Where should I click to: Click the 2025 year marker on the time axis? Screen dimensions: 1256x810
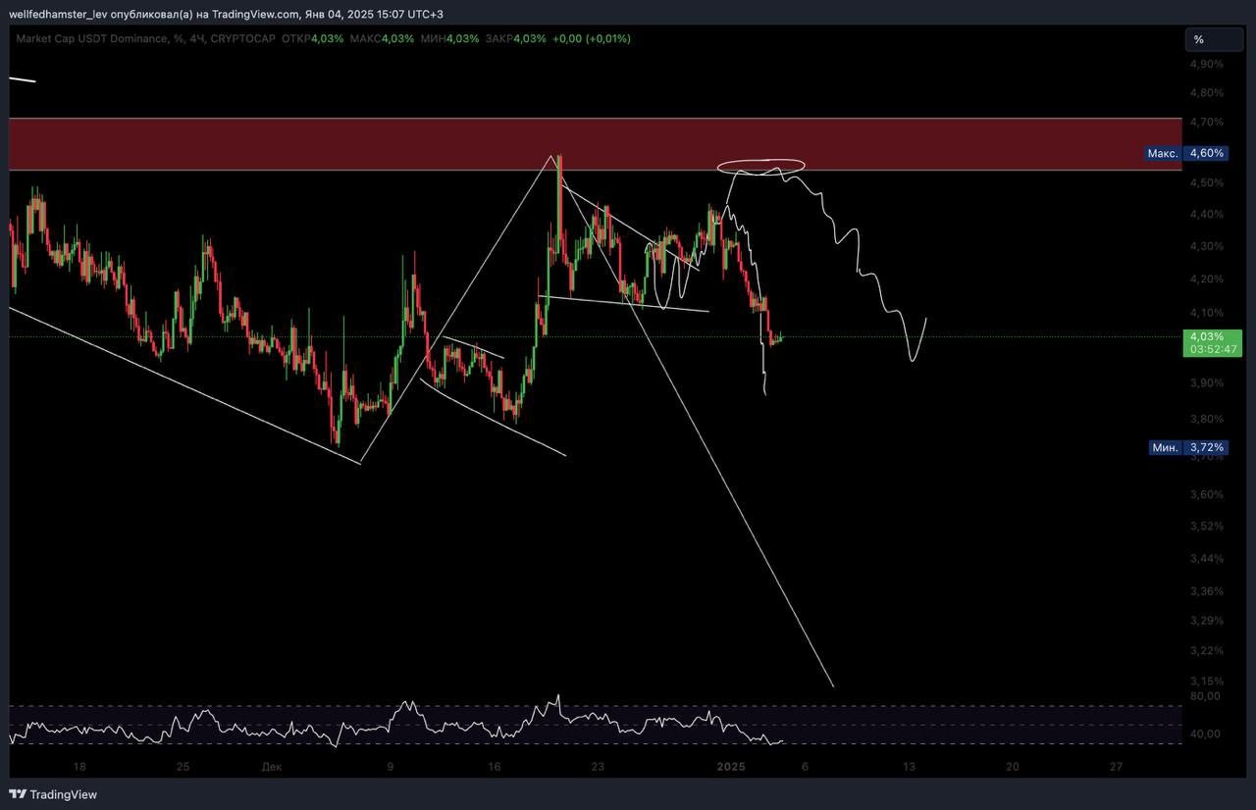732,767
